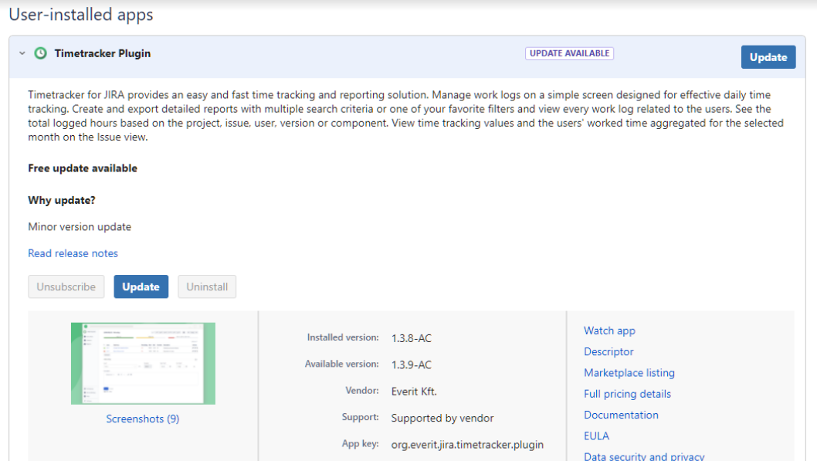Click the green Timetracker clock icon
This screenshot has width=817, height=461.
[x=41, y=53]
